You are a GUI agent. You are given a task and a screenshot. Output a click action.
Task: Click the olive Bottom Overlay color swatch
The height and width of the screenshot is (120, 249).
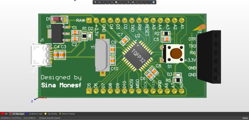pyautogui.click(x=60, y=114)
